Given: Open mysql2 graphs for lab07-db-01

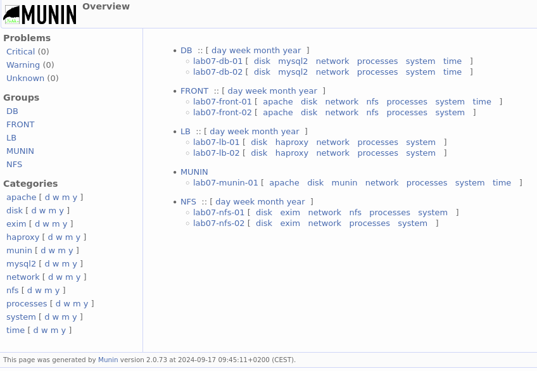Looking at the screenshot, I should point(293,61).
